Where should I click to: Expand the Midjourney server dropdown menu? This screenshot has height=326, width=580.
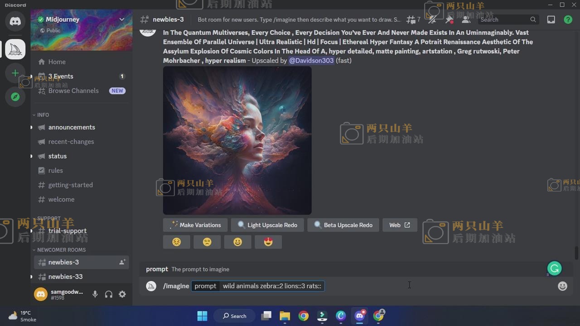121,19
